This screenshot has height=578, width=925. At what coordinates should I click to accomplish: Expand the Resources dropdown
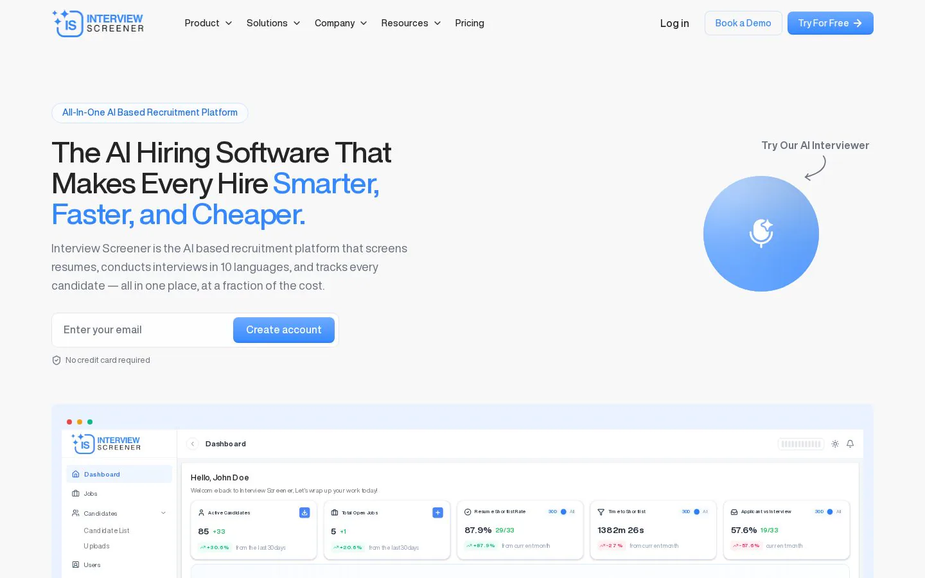[x=411, y=23]
